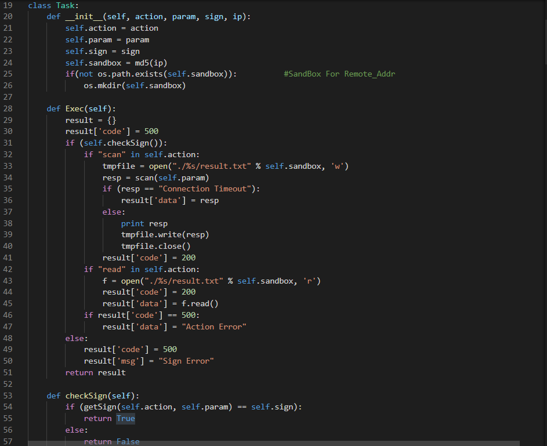
Task: Click "self.action = action" on line 21
Action: (111, 28)
